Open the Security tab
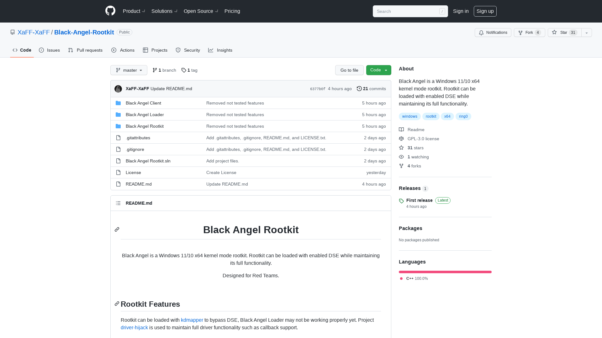Viewport: 602px width, 338px height. 188,50
